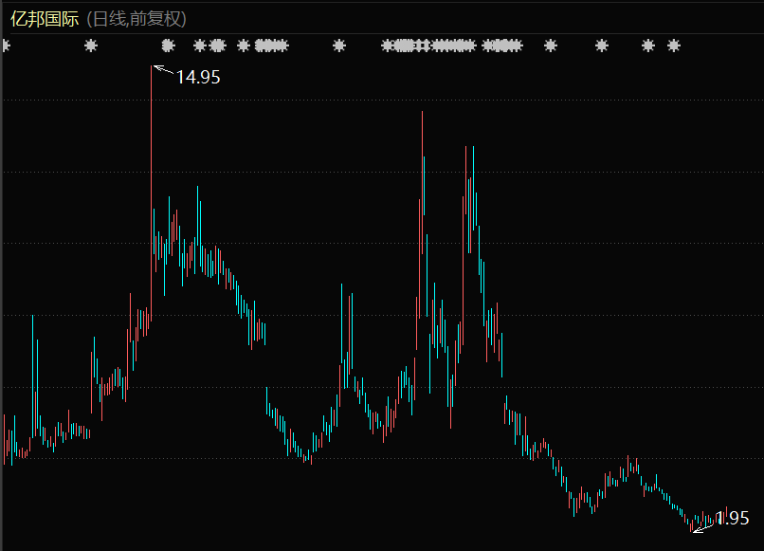Image resolution: width=764 pixels, height=551 pixels.
Task: Click the white arrow pointing at the 1.95 low
Action: pos(703,527)
